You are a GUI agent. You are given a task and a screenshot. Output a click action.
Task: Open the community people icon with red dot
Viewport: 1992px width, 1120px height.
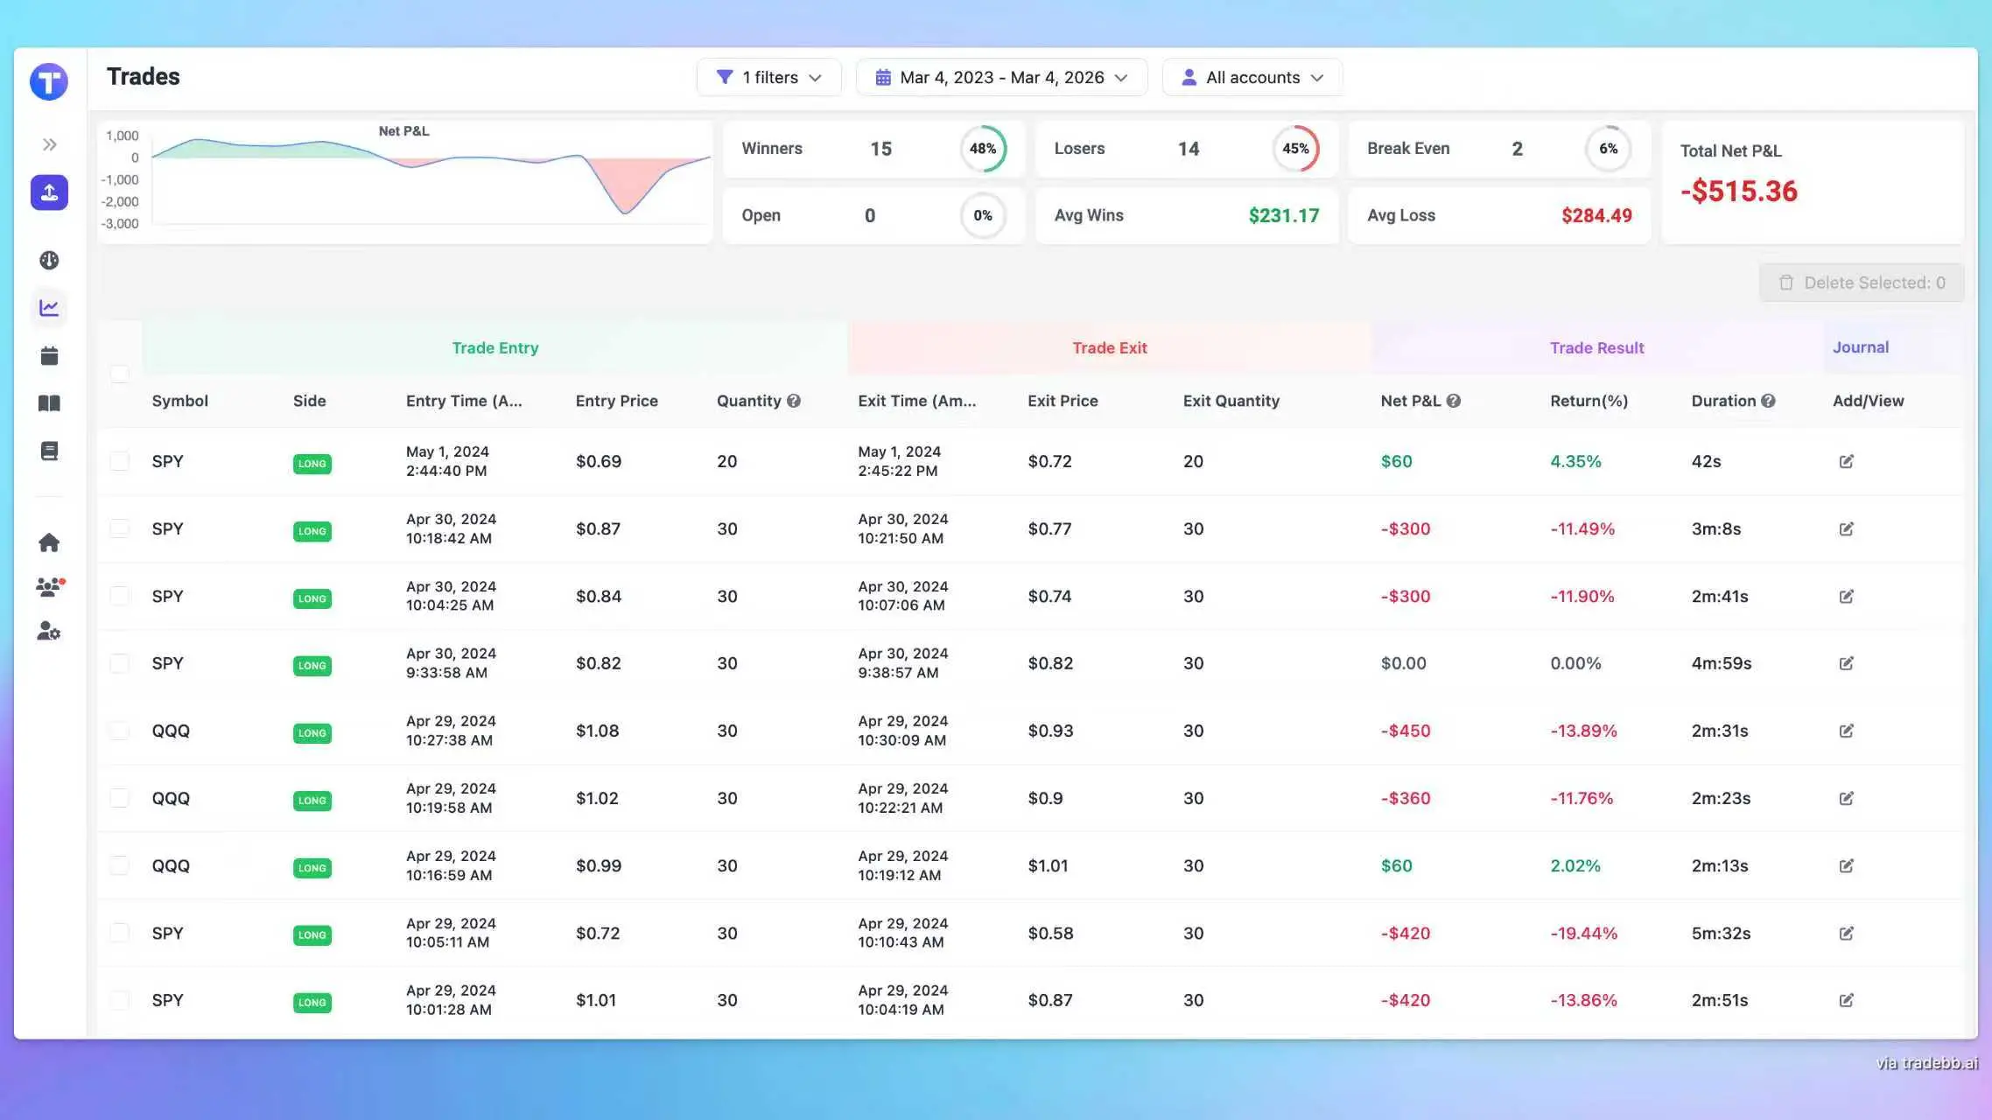49,587
